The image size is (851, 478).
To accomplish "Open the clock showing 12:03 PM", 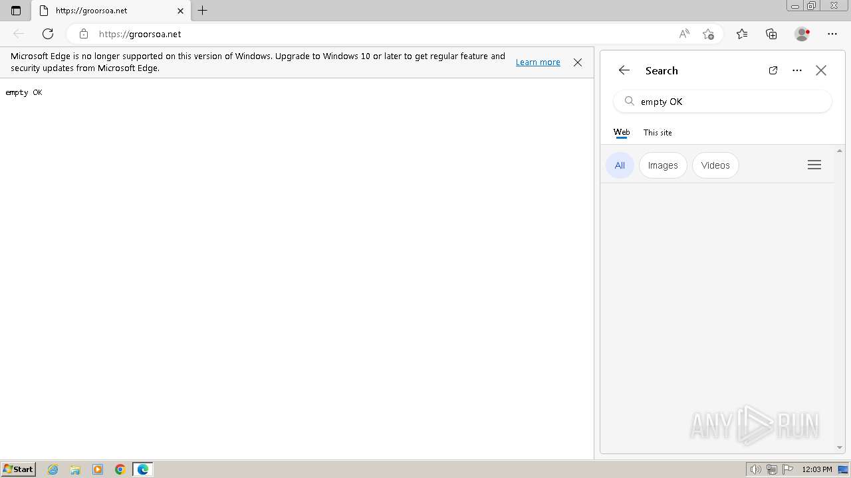I will (817, 469).
